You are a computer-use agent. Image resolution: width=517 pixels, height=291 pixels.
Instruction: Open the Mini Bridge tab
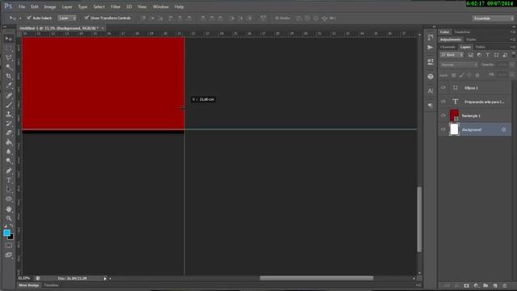pyautogui.click(x=29, y=285)
